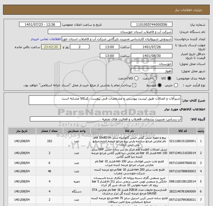Click the تاریخ نیاز column header
Image resolution: width=213 pixels, height=206 pixels.
22,131
